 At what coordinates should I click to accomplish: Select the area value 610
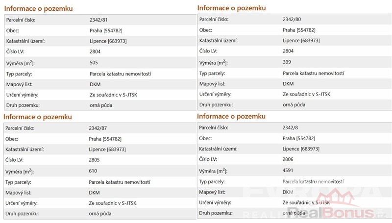[x=93, y=171]
